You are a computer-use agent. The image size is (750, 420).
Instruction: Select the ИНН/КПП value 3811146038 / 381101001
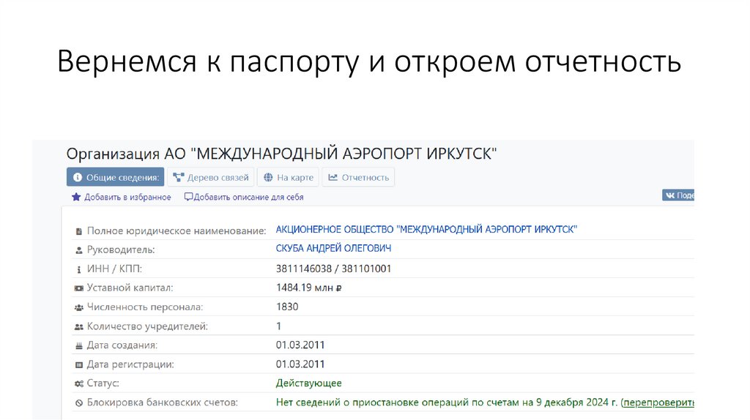tap(333, 269)
